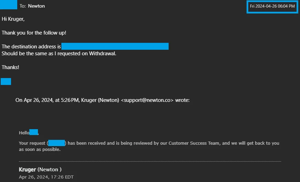The image size is (300, 182).
Task: Click the 'Hi Kruger,' greeting line
Action: coord(13,19)
